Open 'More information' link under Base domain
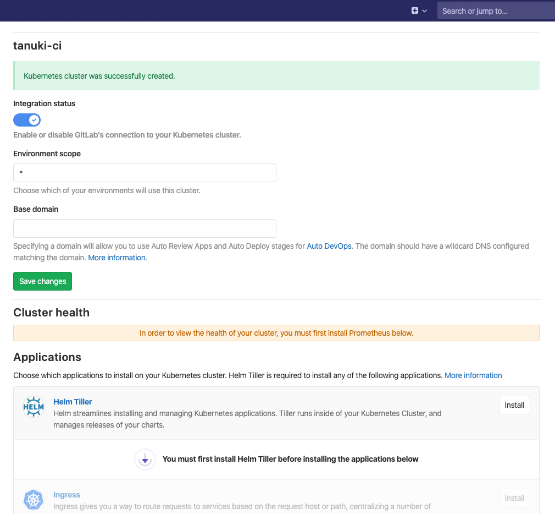 click(116, 258)
